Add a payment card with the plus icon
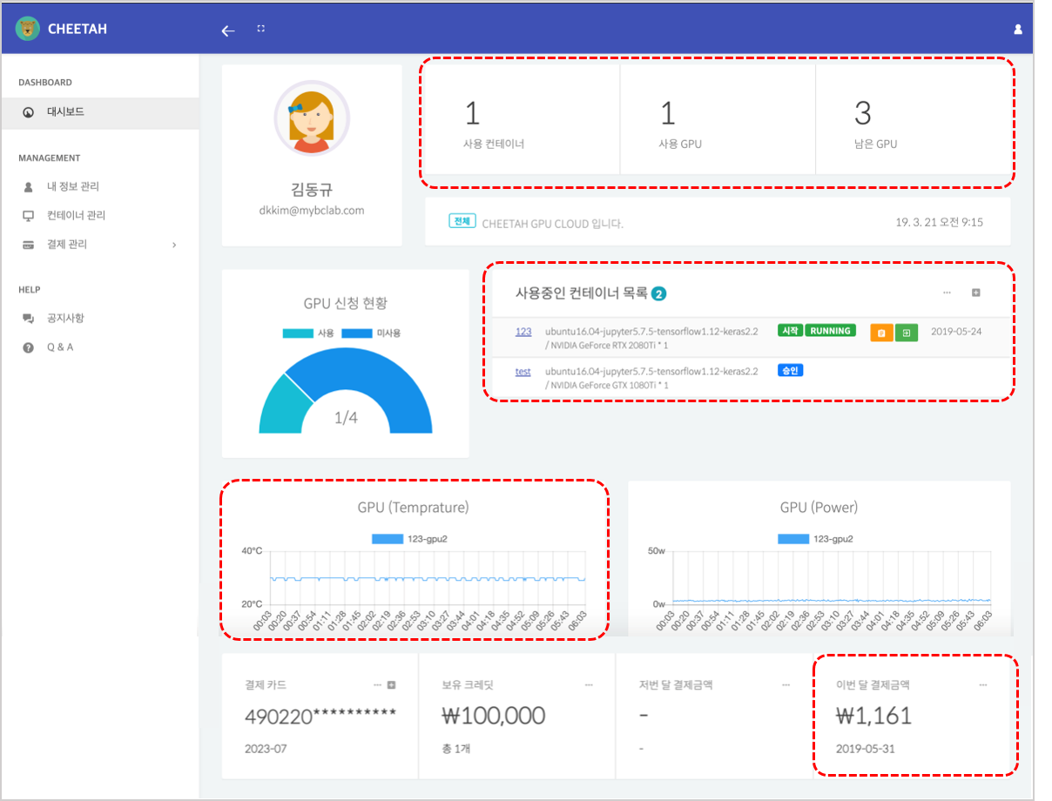Viewport: 1052px width, 801px height. point(391,685)
